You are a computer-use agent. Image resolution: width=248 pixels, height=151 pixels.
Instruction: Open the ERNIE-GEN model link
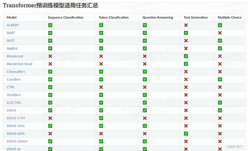tap(15, 134)
